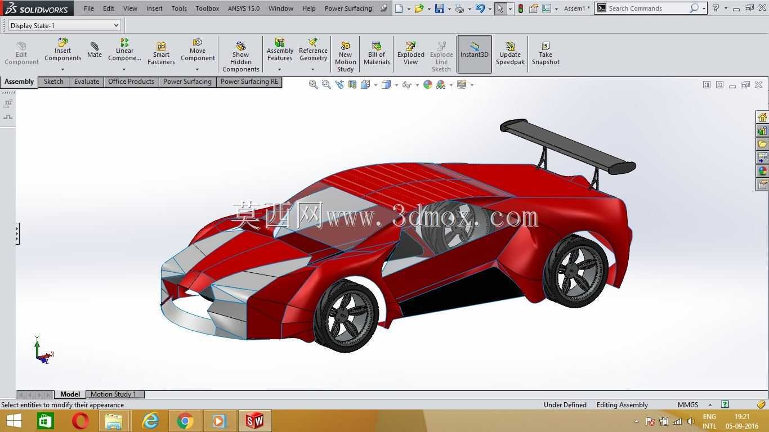Screen dimensions: 769x432
Task: Open the Display State-1 dropdown
Action: (65, 25)
